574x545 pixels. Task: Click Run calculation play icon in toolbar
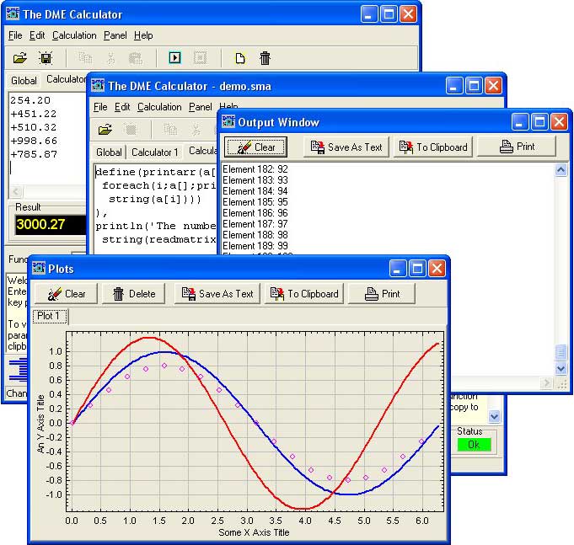[x=174, y=58]
